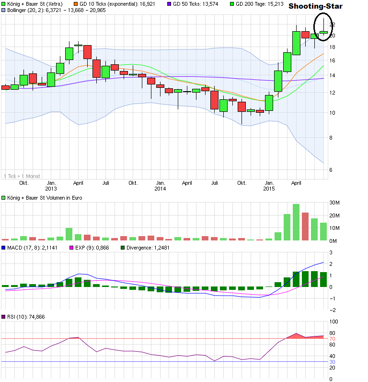Click the Volumen in Euro legend swatch
Image resolution: width=368 pixels, height=382 pixels.
tap(4, 198)
